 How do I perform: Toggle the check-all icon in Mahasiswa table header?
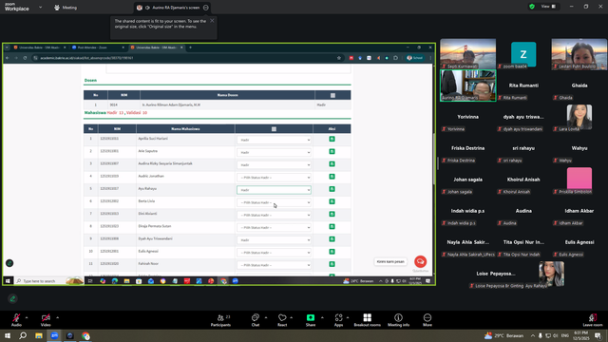click(274, 129)
